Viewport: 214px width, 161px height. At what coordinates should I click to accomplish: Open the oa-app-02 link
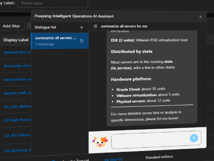pos(113,159)
